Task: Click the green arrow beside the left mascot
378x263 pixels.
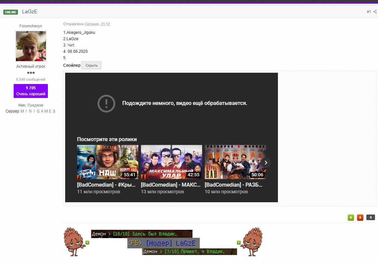Action: (x=87, y=242)
